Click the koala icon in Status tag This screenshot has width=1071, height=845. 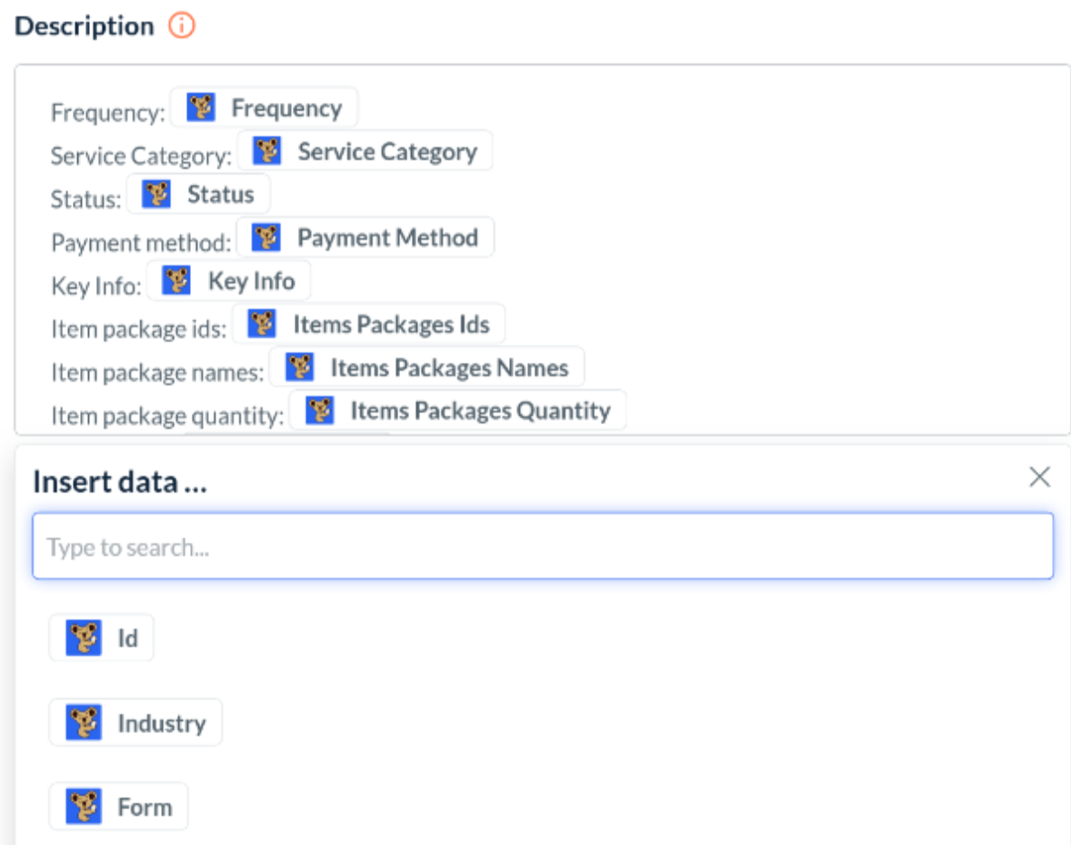point(157,194)
